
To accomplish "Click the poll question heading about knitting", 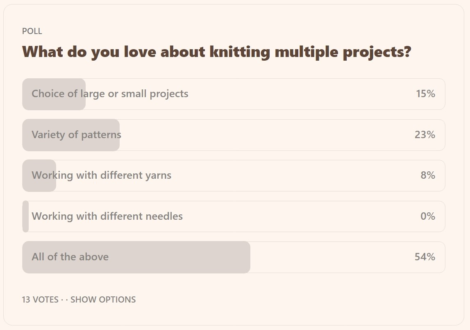I will 216,52.
